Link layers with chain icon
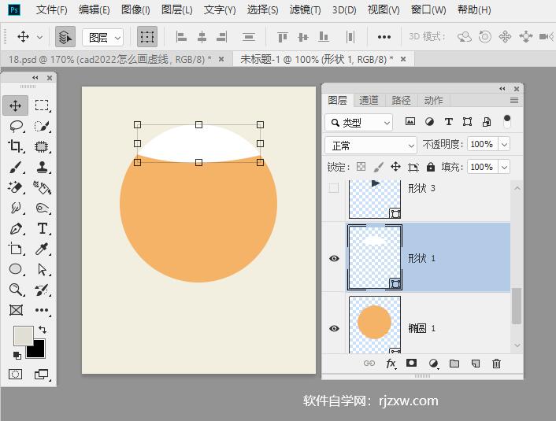This screenshot has width=556, height=421. [369, 364]
